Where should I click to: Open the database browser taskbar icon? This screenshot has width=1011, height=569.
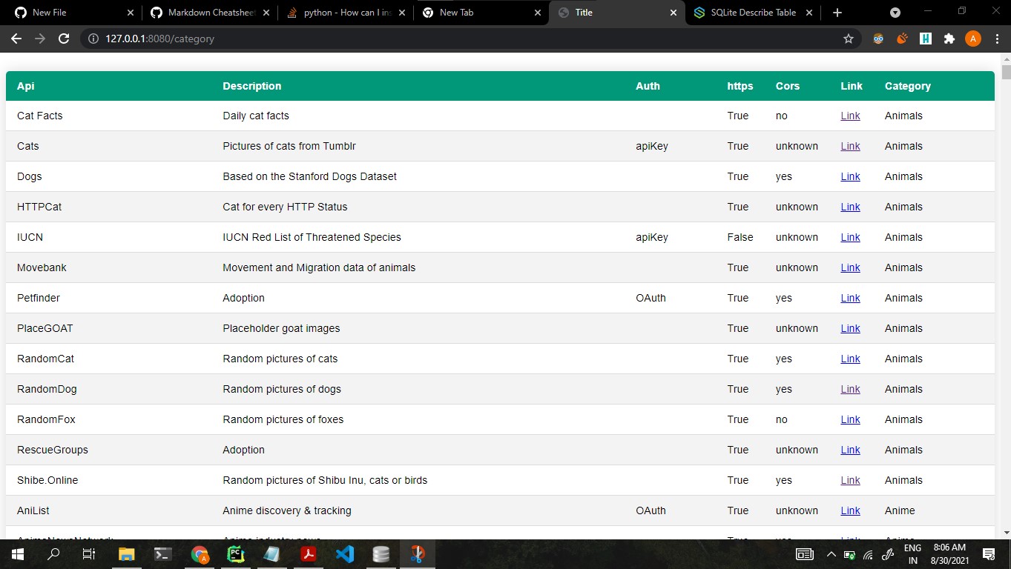381,553
